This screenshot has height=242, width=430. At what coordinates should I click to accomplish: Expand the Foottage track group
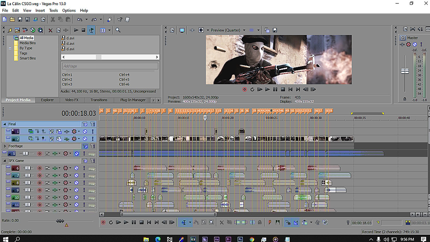pyautogui.click(x=5, y=146)
